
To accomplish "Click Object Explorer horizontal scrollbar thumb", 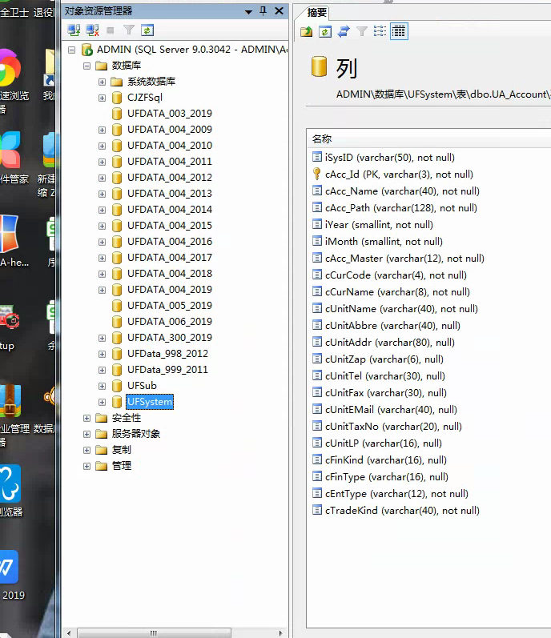I will [154, 633].
